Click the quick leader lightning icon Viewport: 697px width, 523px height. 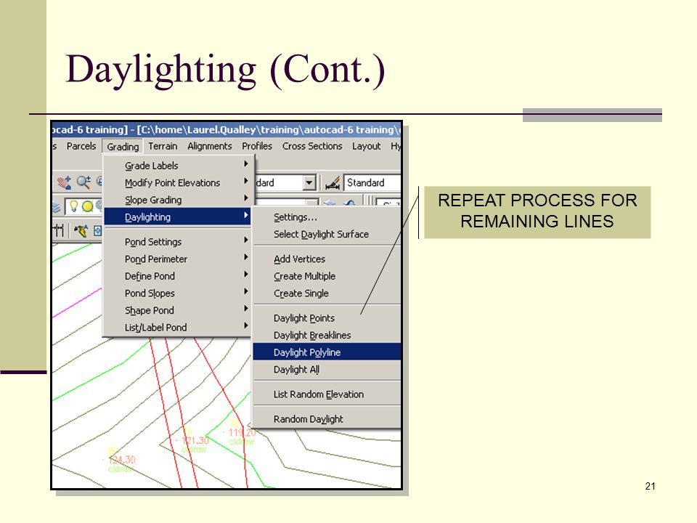81,230
